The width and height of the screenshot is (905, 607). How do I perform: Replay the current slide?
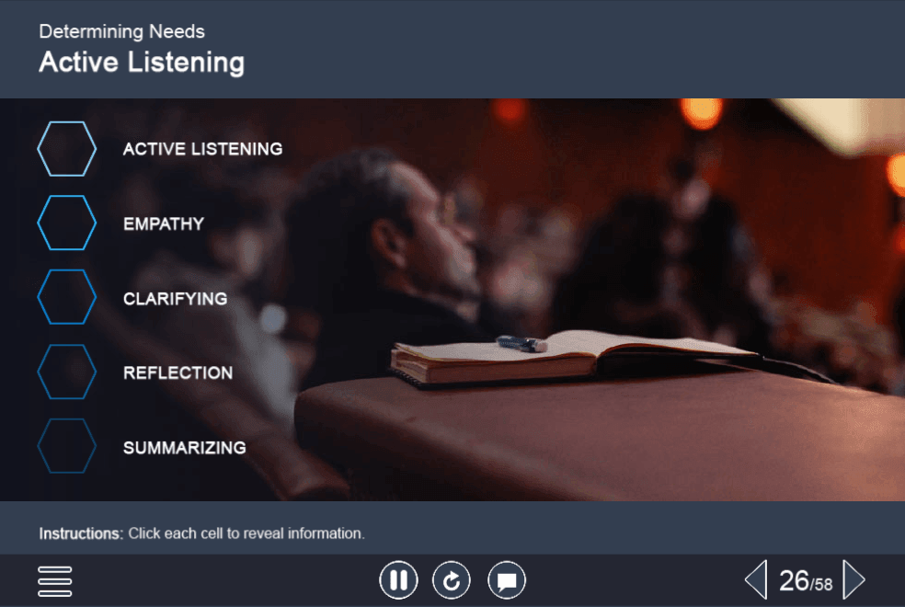(452, 580)
